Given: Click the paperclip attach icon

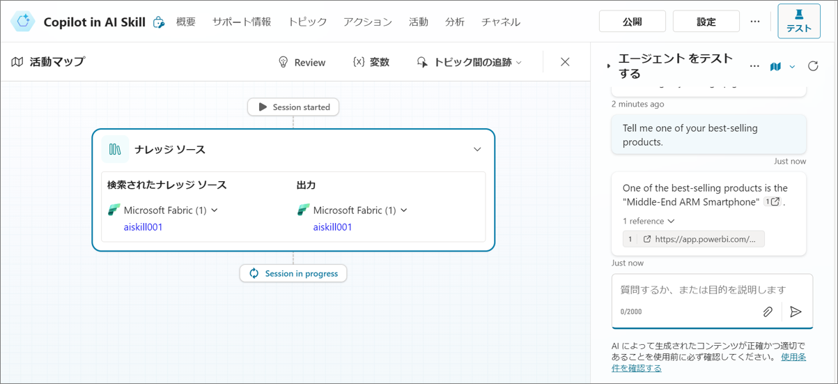Looking at the screenshot, I should [x=768, y=312].
